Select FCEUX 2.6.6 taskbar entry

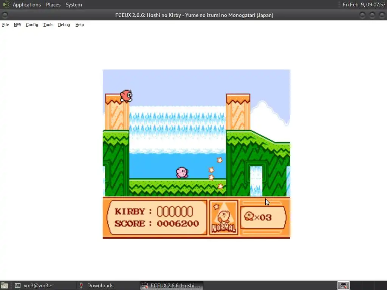click(172, 285)
